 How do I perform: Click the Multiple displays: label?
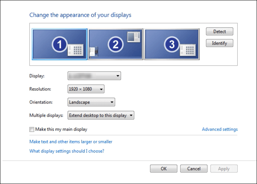[x=46, y=116]
